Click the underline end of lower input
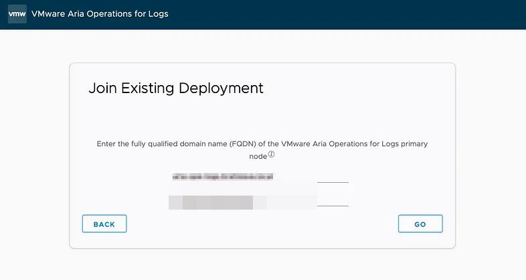 333,205
